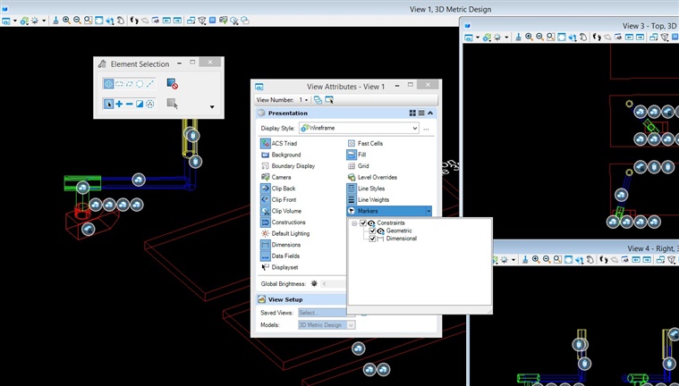Open View Number dropdown
Viewport: 679px width, 386px height.
tap(303, 100)
